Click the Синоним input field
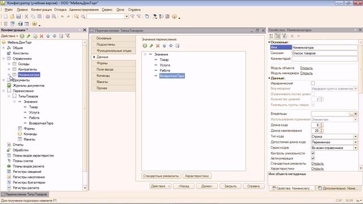The height and width of the screenshot is (204, 363). click(324, 53)
